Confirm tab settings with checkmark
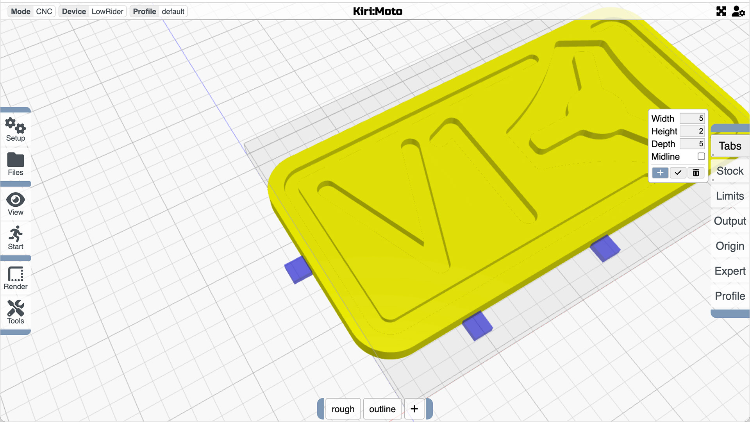The width and height of the screenshot is (750, 422). (678, 172)
